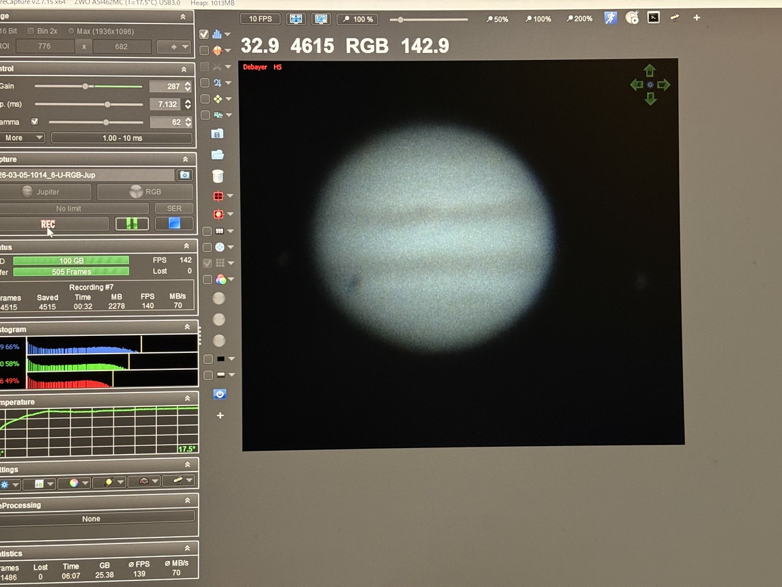Image resolution: width=782 pixels, height=587 pixels.
Task: Enable the green autoalign checkbox
Action: pos(205,99)
